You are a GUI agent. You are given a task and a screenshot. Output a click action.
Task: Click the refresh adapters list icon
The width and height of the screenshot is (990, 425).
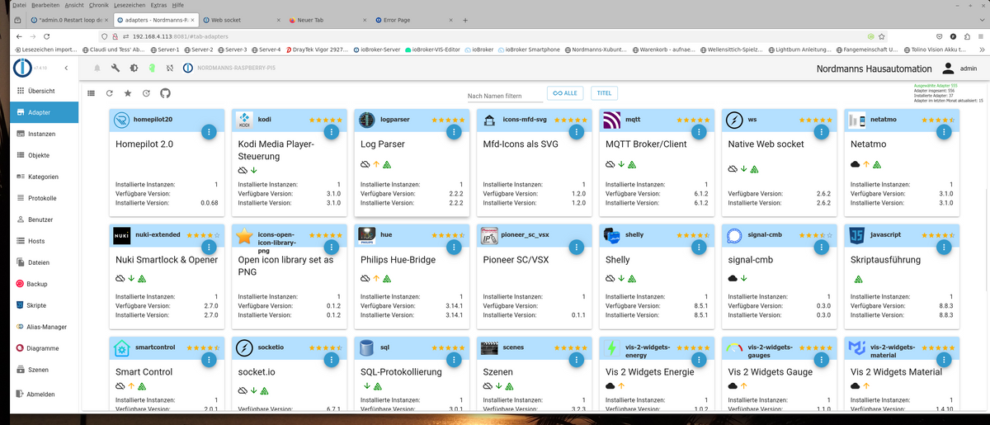tap(109, 93)
